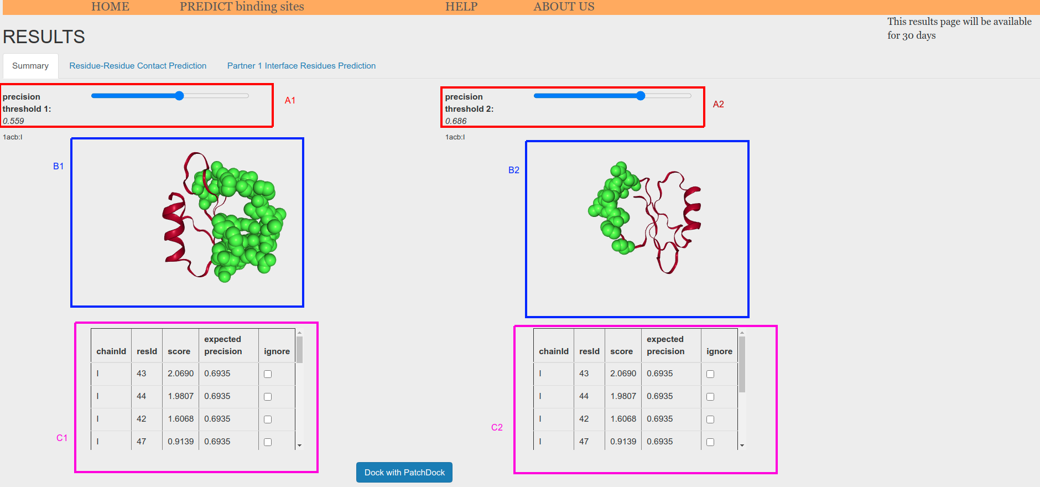Image resolution: width=1040 pixels, height=487 pixels.
Task: Click expected precision header in right table
Action: pos(665,345)
